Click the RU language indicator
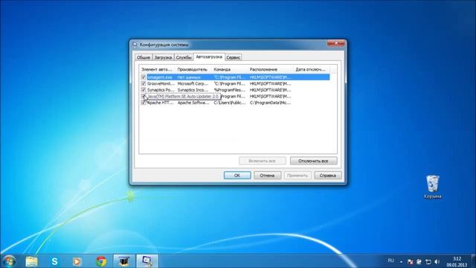This screenshot has width=476, height=268. click(391, 261)
